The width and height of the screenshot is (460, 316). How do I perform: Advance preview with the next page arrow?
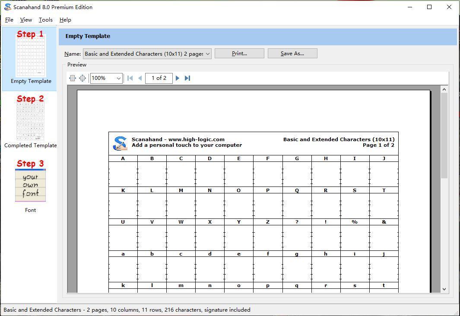pyautogui.click(x=178, y=78)
